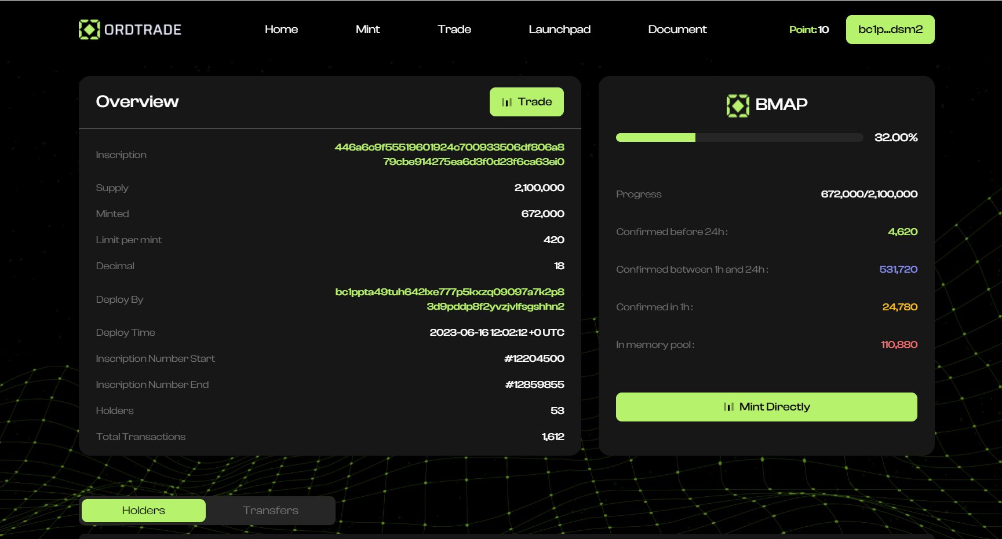Viewport: 1002px width, 539px height.
Task: Click the Minted value 672,000
Action: tap(542, 214)
